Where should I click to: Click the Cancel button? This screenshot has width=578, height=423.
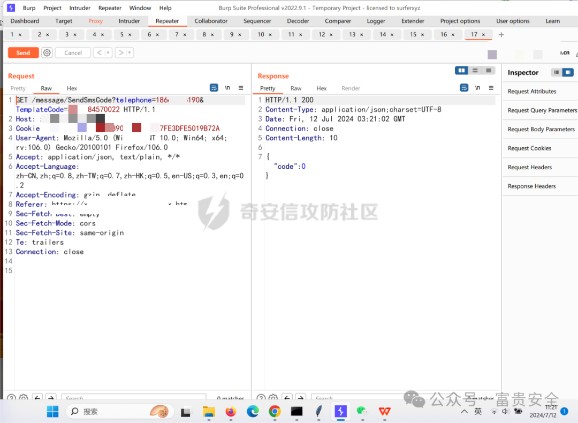click(73, 52)
